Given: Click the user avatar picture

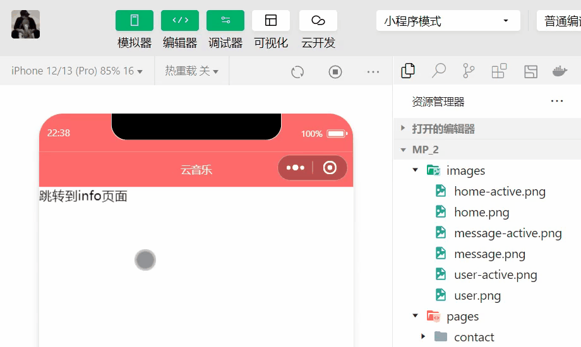Looking at the screenshot, I should tap(25, 25).
